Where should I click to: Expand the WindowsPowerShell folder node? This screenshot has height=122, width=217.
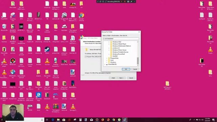click(109, 54)
